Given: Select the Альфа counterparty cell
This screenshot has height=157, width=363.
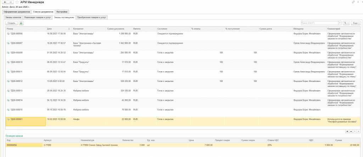Looking at the screenshot, I should tap(89, 122).
